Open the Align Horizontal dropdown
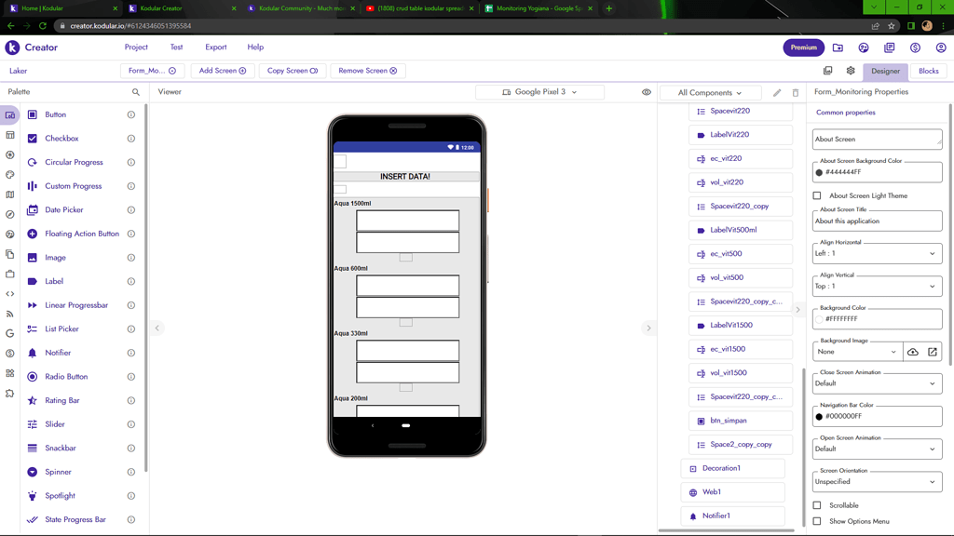The image size is (954, 536). pyautogui.click(x=877, y=252)
